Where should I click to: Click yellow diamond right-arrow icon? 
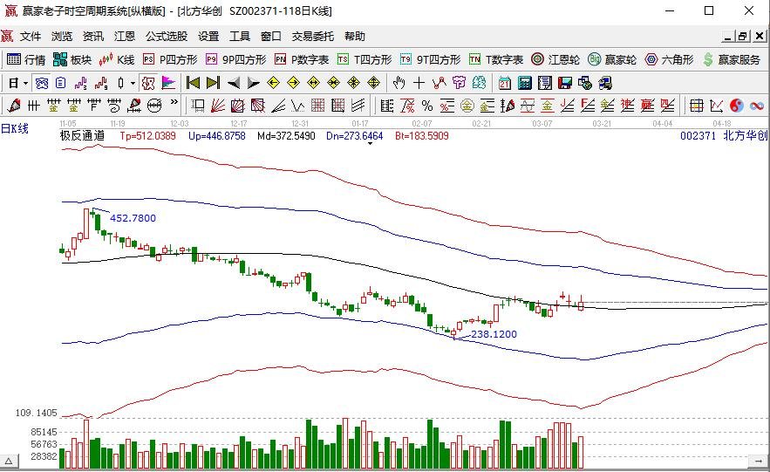294,83
